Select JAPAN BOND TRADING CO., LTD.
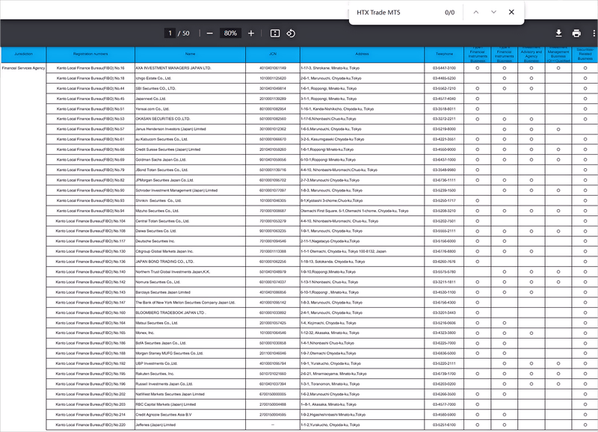Screen dimensions: 598x432 [164, 262]
